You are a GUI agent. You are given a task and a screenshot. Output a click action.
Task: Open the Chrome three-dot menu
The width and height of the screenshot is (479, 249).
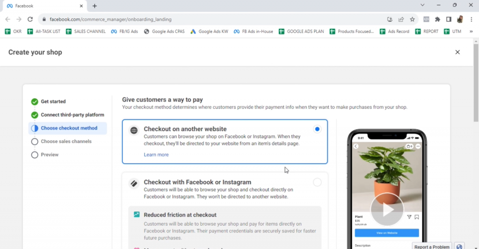click(x=471, y=19)
